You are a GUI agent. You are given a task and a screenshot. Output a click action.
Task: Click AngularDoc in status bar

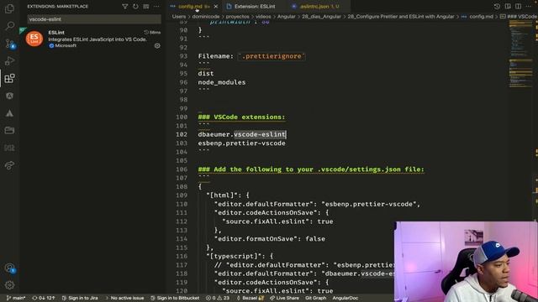(345, 298)
